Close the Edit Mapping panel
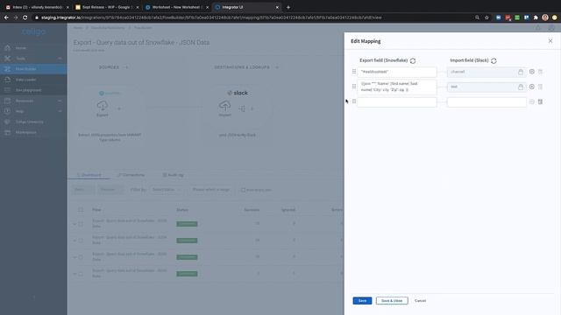 pyautogui.click(x=550, y=41)
